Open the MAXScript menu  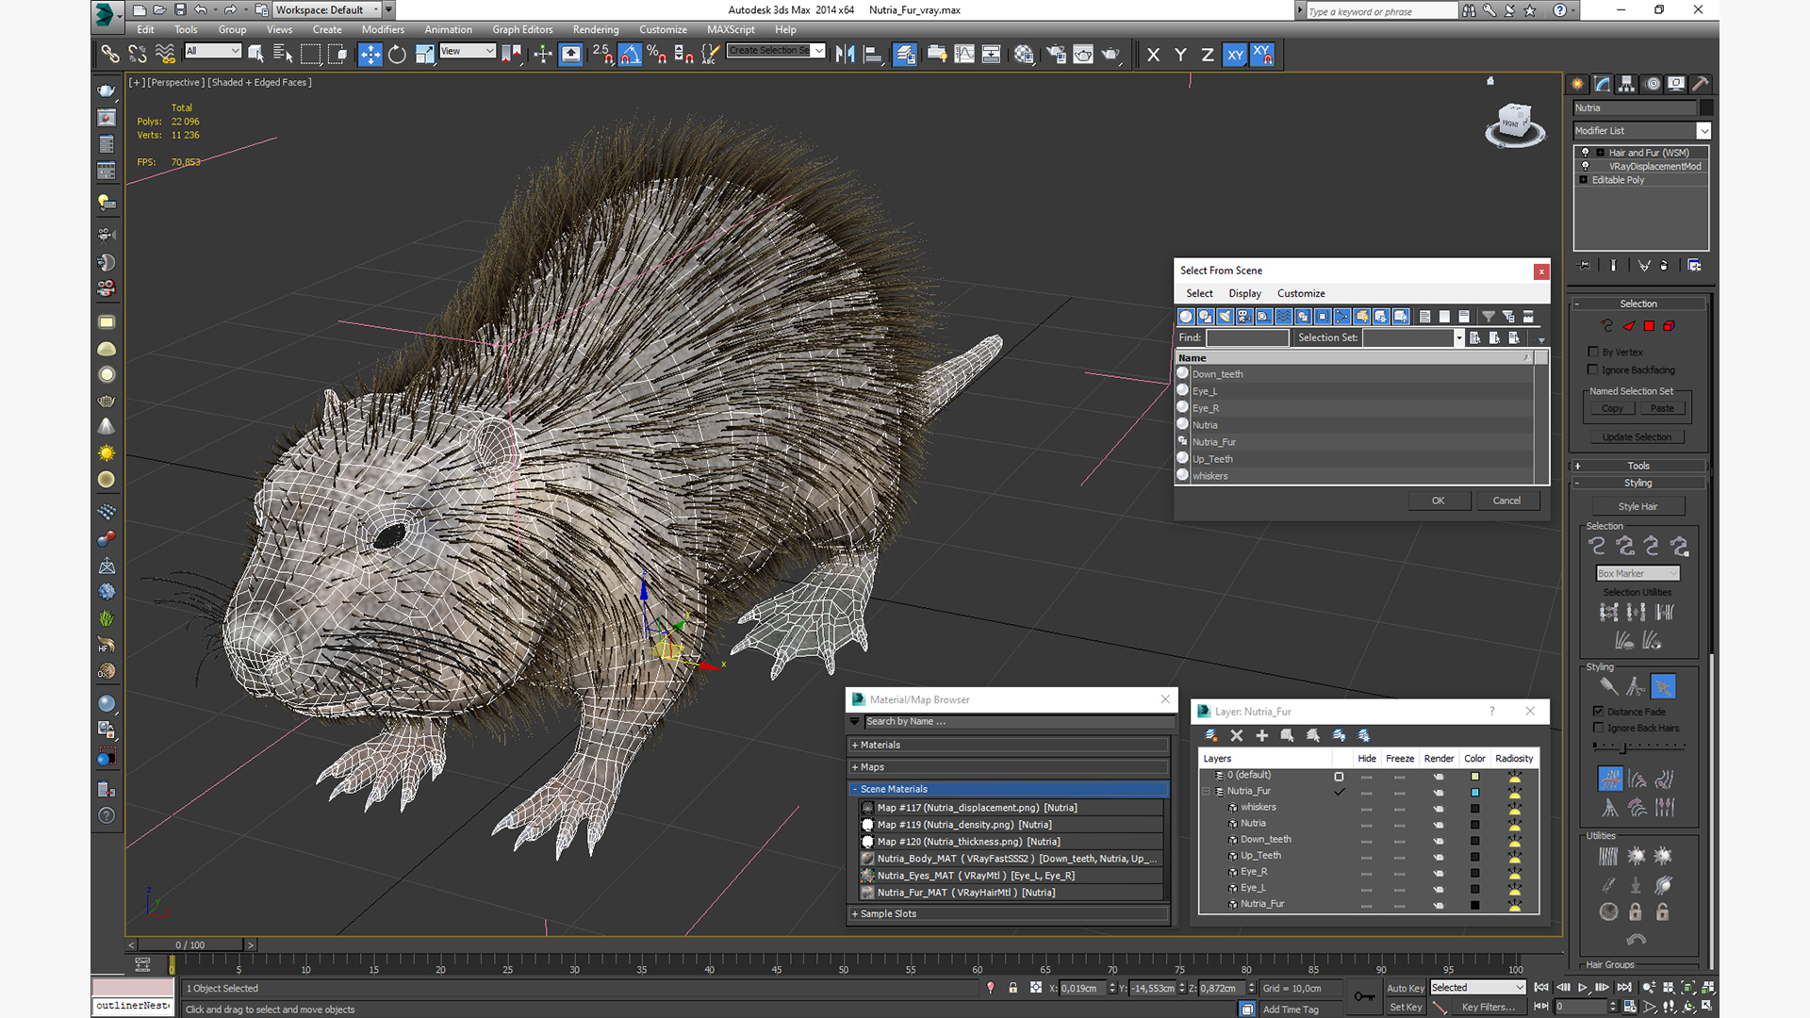(731, 29)
